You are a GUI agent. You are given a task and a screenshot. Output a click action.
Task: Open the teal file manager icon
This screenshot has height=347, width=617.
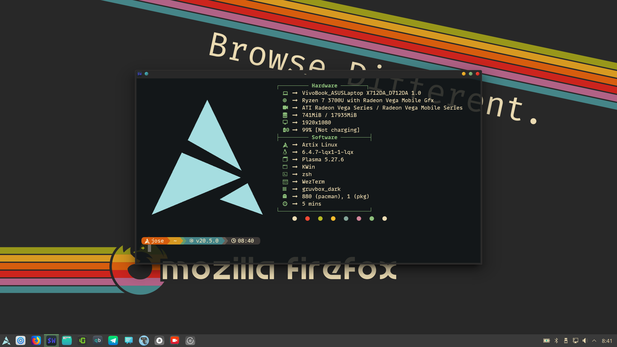point(67,341)
